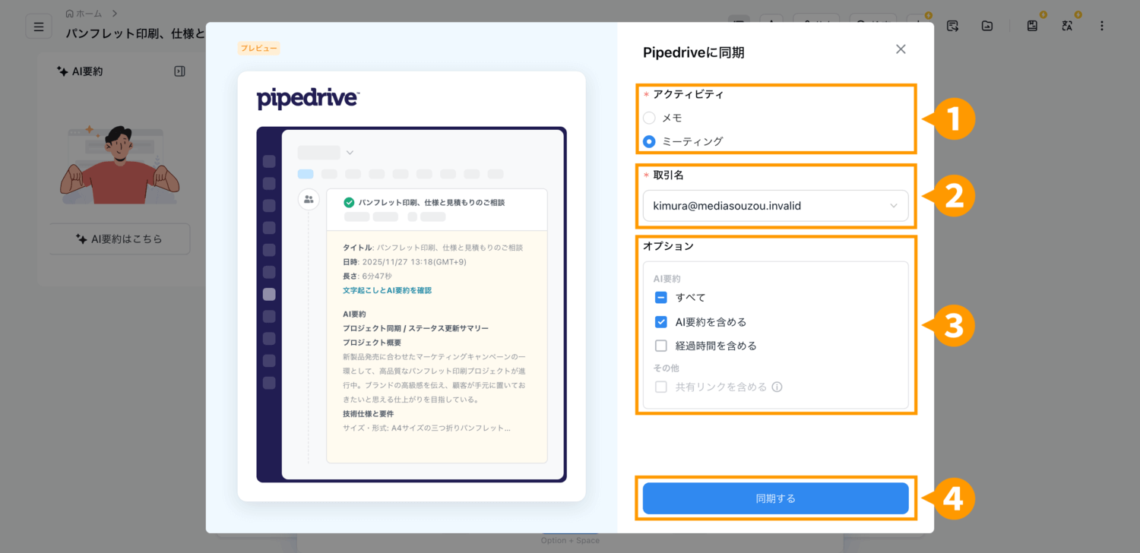Click the AI要約 panel heading
Image resolution: width=1140 pixels, height=553 pixels.
coord(80,71)
